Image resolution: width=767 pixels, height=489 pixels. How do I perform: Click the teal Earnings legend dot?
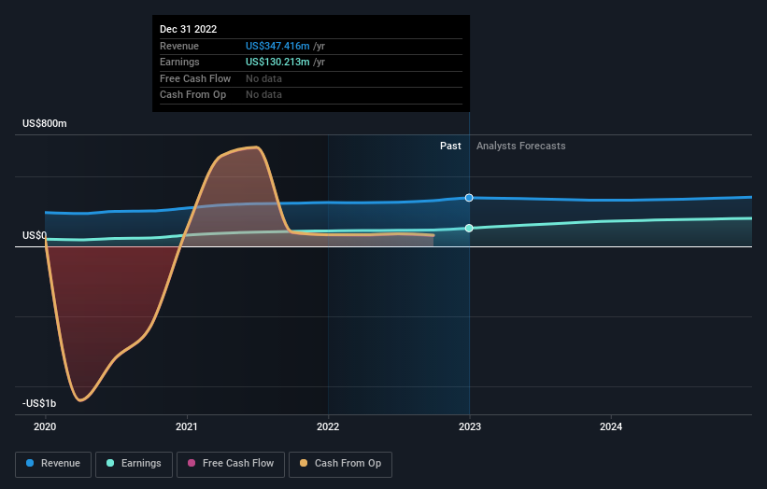click(x=110, y=463)
